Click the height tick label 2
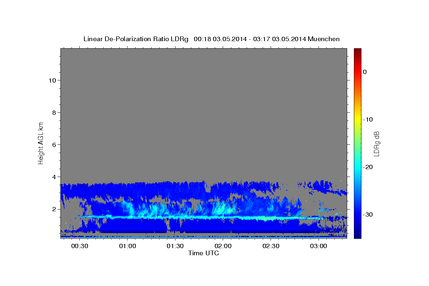This screenshot has width=429, height=286. coord(54,209)
